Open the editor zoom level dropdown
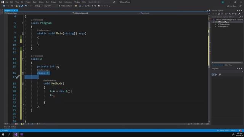Viewport: 244px width, 137px height. pos(8,124)
